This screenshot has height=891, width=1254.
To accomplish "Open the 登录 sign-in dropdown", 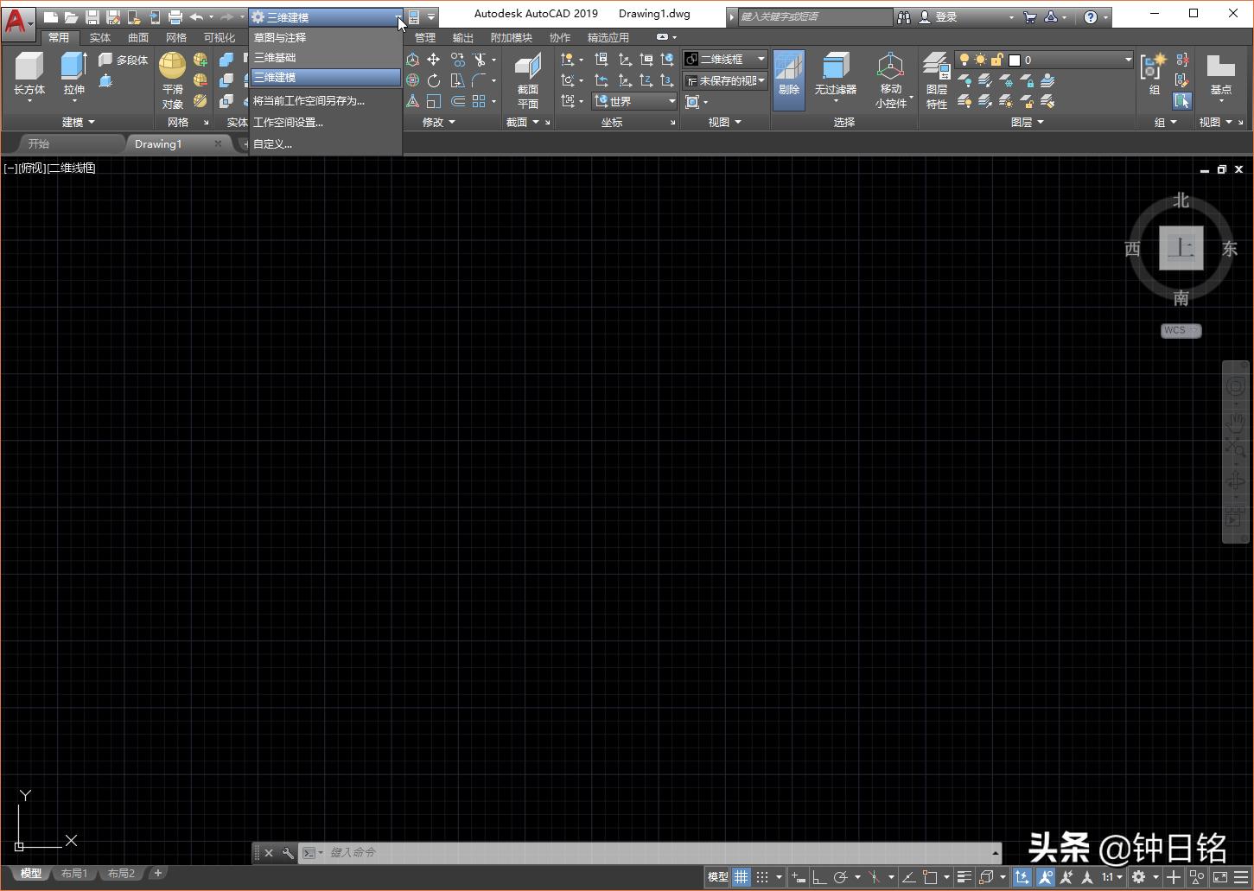I will coord(966,16).
